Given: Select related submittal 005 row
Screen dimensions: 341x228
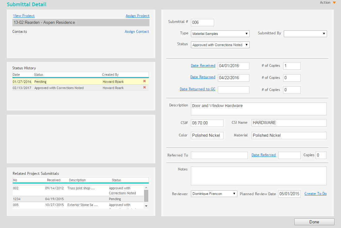Looking at the screenshot, I should tap(78, 205).
